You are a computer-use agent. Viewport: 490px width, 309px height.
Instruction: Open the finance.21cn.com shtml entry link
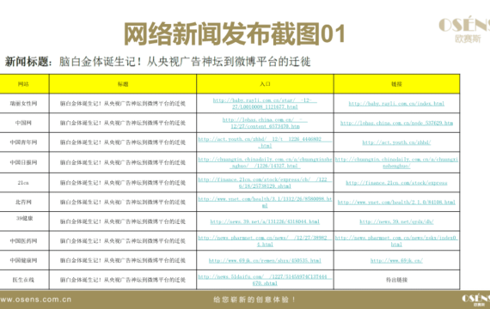pyautogui.click(x=265, y=183)
